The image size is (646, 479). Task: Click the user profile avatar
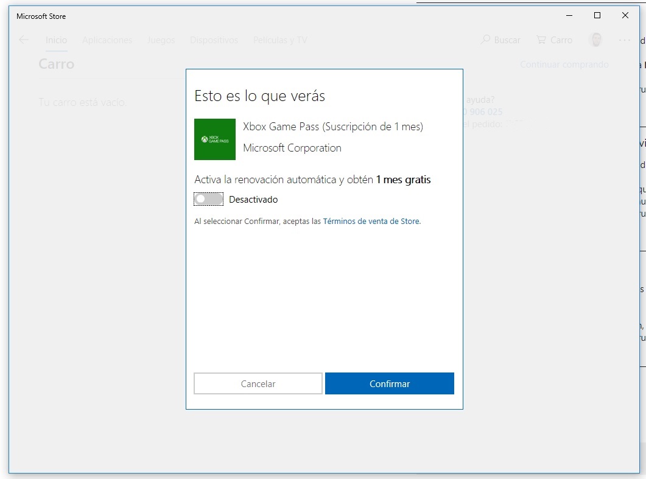point(595,40)
